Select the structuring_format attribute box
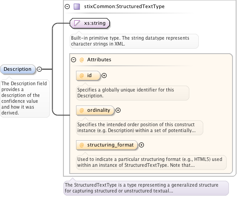The height and width of the screenshot is (197, 237). point(107,145)
